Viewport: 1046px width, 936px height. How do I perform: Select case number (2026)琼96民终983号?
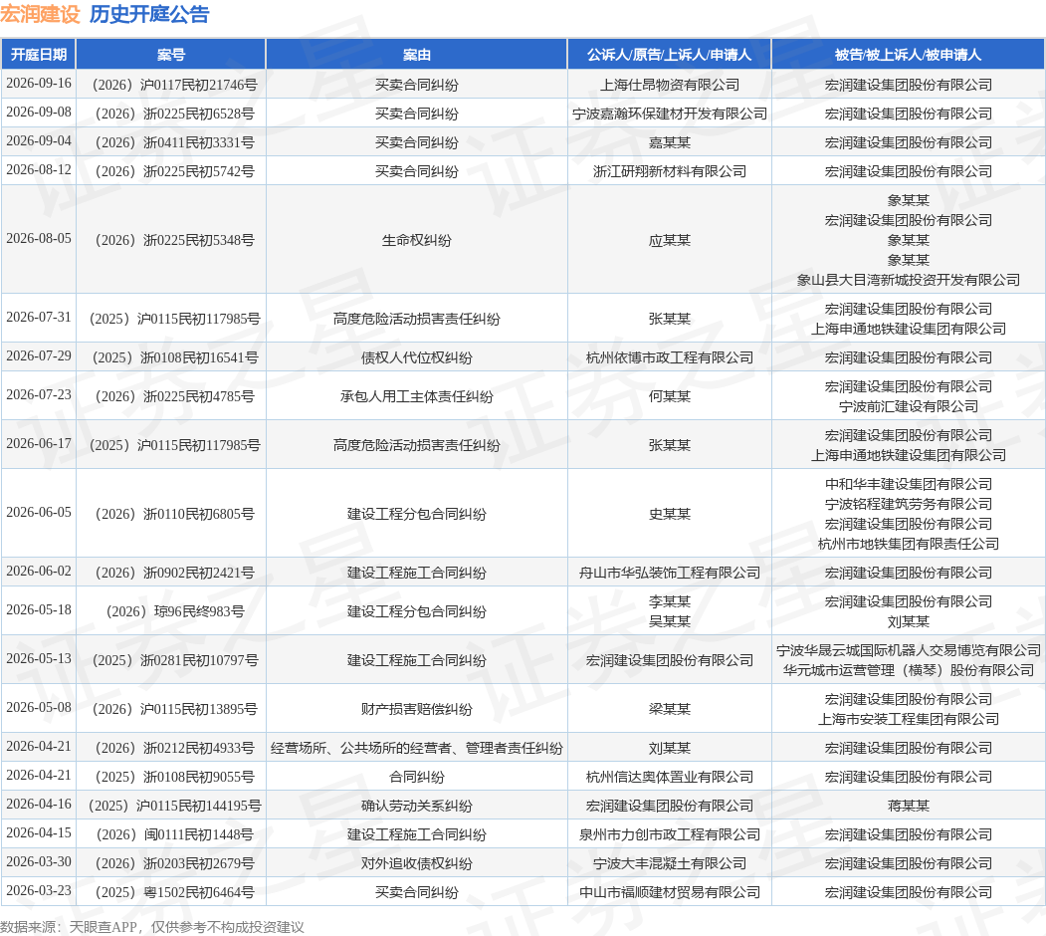(x=175, y=611)
